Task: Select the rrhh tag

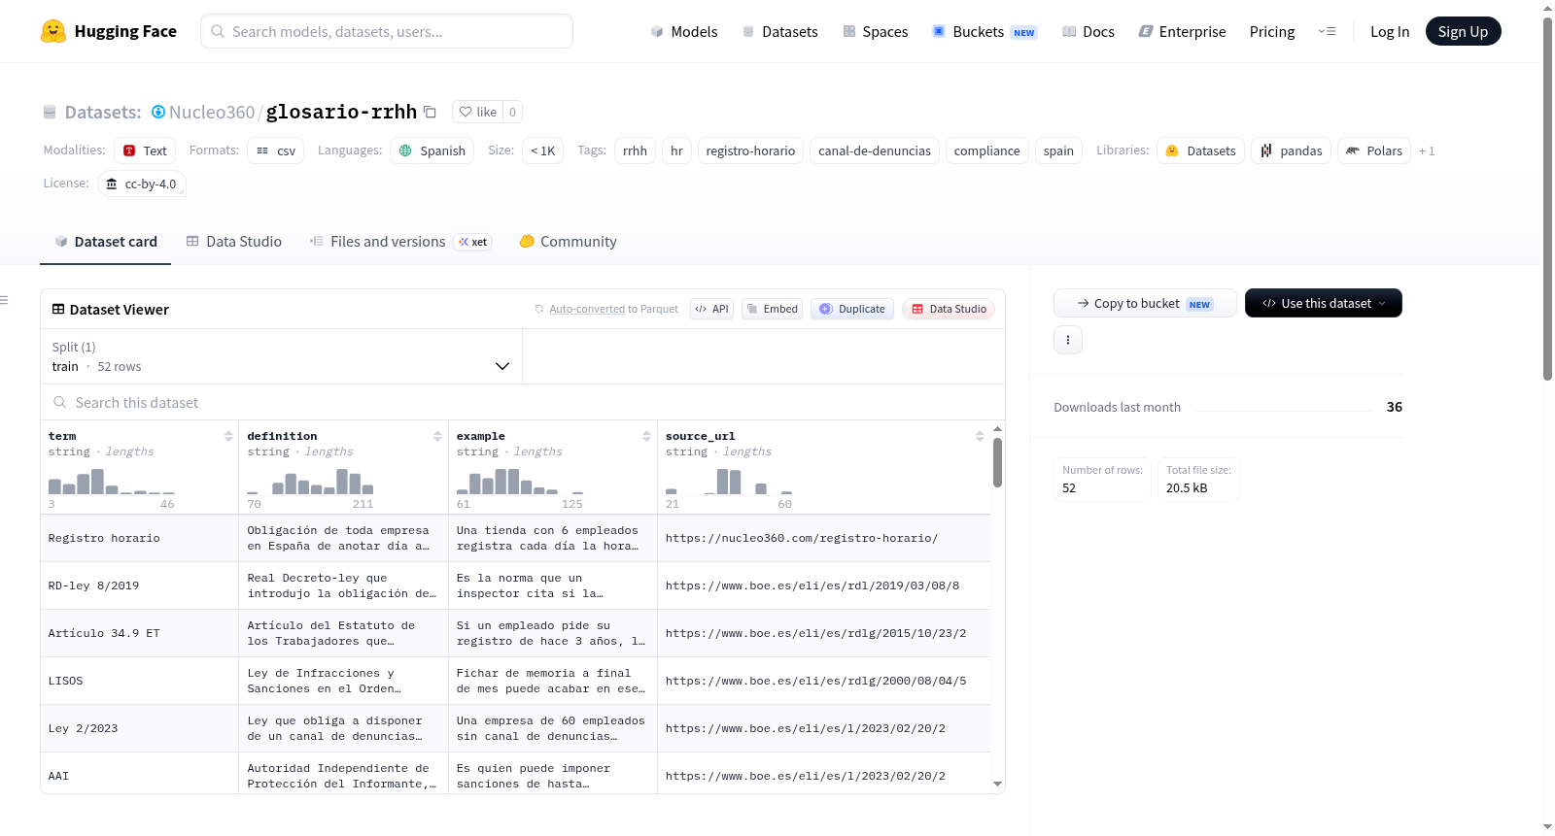Action: (x=635, y=150)
